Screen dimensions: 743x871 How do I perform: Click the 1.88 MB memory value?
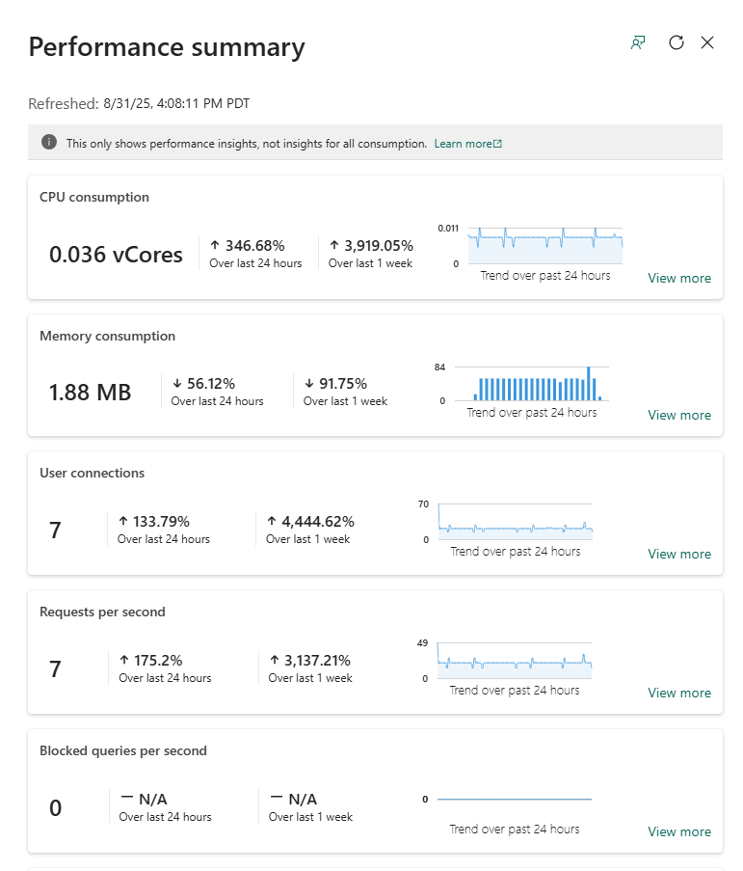tap(90, 393)
